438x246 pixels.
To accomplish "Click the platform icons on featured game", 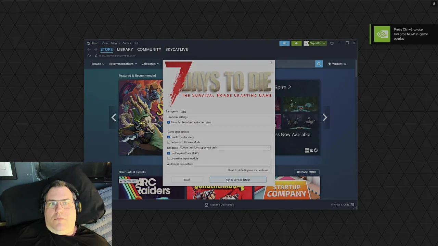I will pyautogui.click(x=311, y=150).
